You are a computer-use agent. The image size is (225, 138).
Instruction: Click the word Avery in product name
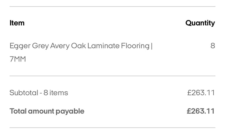(60, 46)
